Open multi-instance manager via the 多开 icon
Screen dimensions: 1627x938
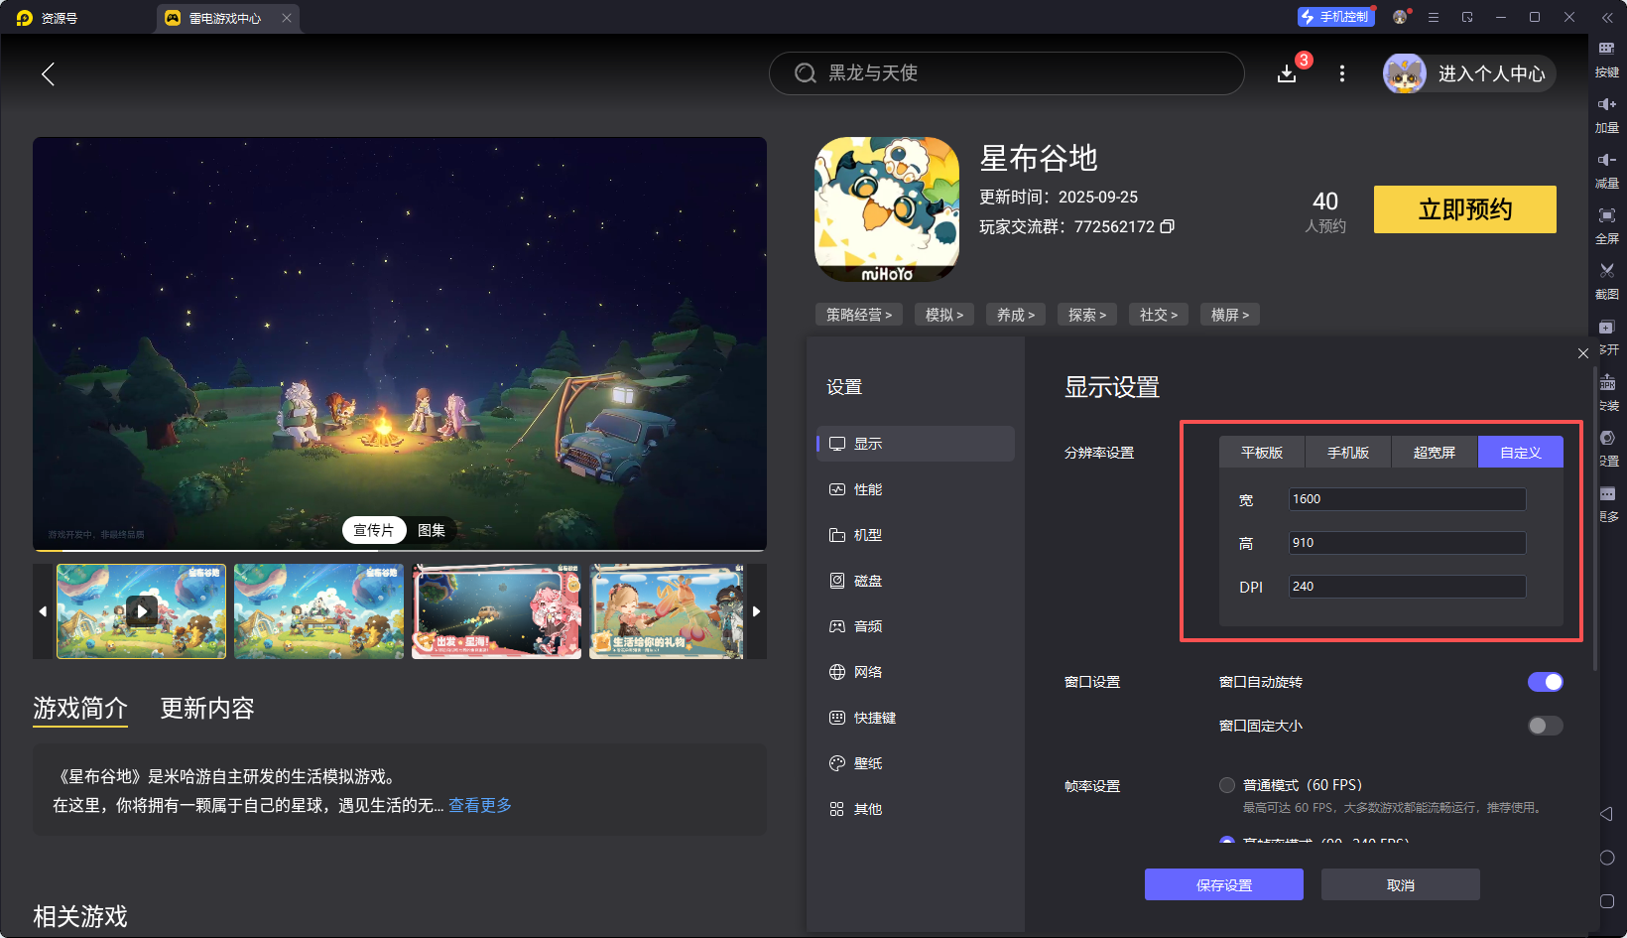1607,326
